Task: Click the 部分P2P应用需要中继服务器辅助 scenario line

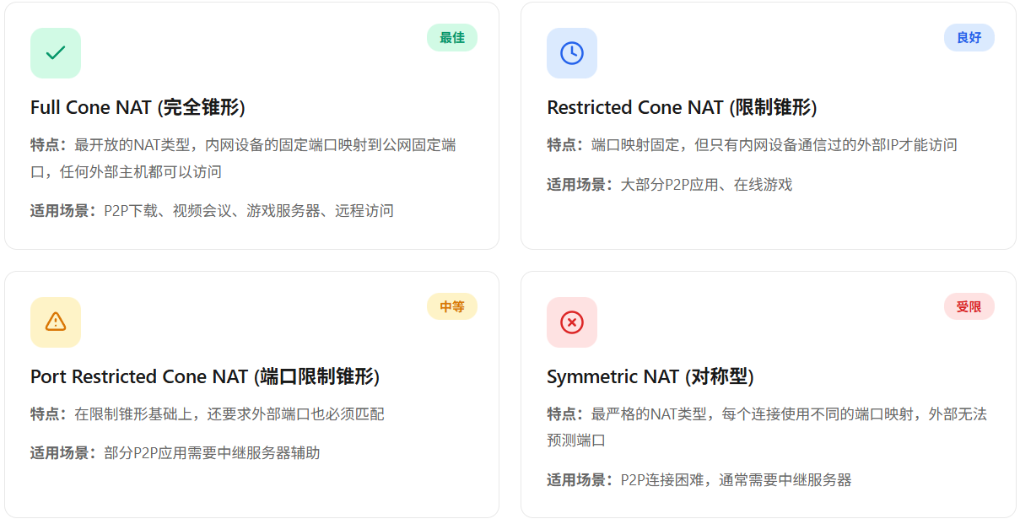Action: click(x=175, y=453)
